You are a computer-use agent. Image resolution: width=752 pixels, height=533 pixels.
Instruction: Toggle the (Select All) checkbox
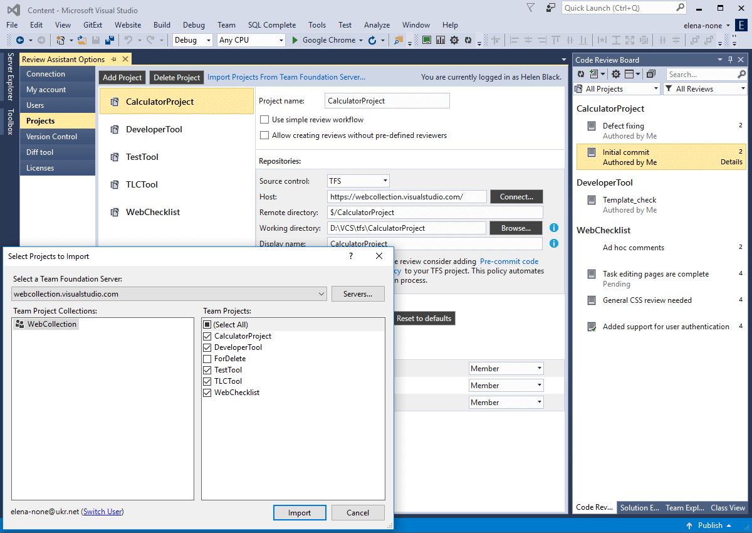[x=207, y=325]
